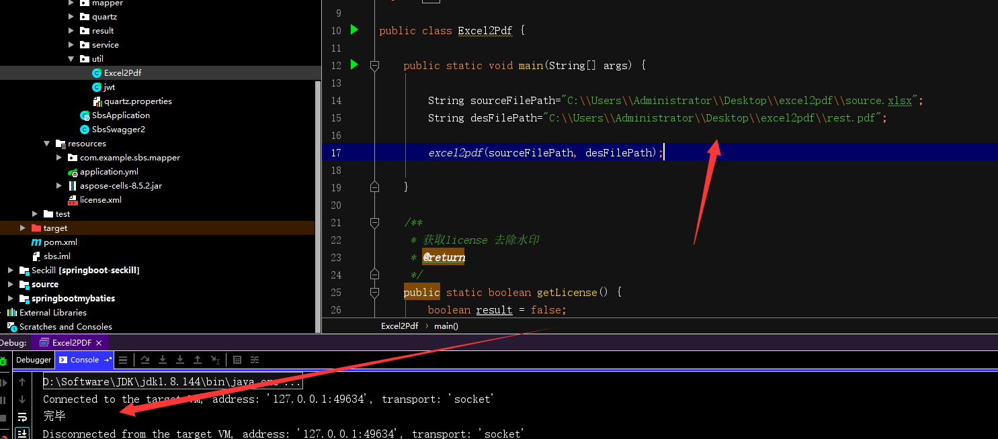This screenshot has height=439, width=998.
Task: Fold the main method at line 12
Action: 375,65
